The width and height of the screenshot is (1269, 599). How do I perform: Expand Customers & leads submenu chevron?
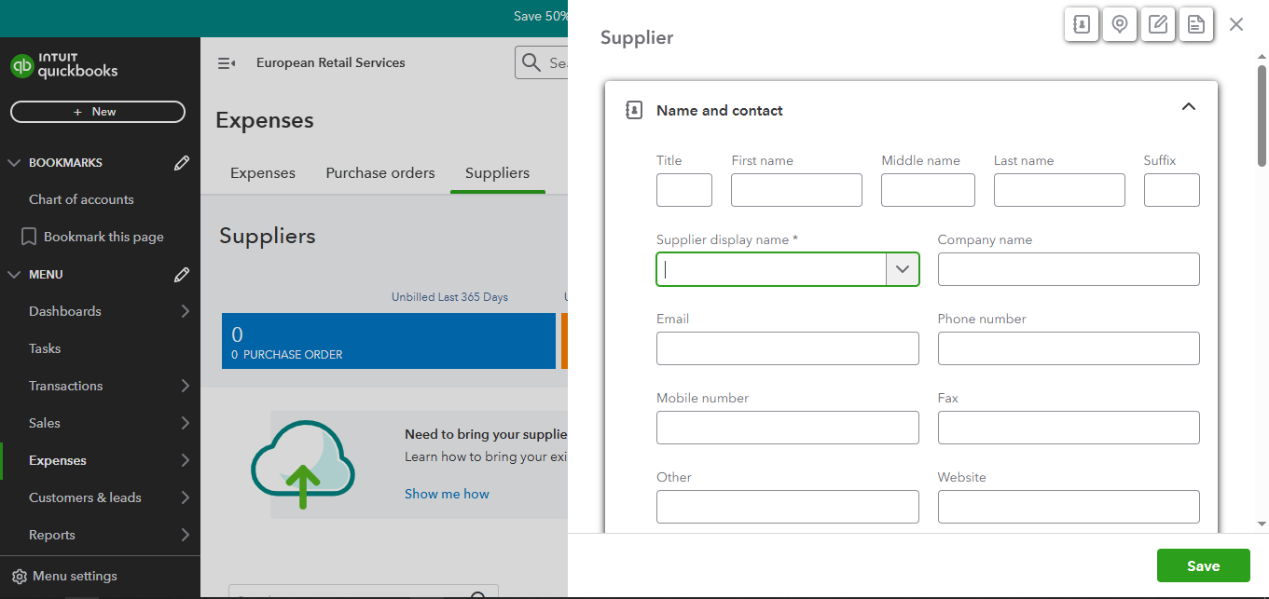tap(185, 497)
